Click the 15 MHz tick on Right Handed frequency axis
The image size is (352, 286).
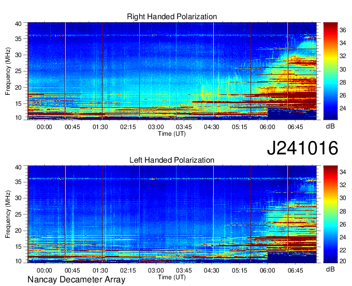point(18,104)
